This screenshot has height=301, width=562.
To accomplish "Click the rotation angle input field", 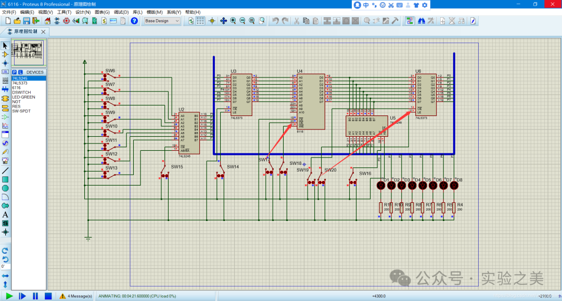I will (x=5, y=267).
